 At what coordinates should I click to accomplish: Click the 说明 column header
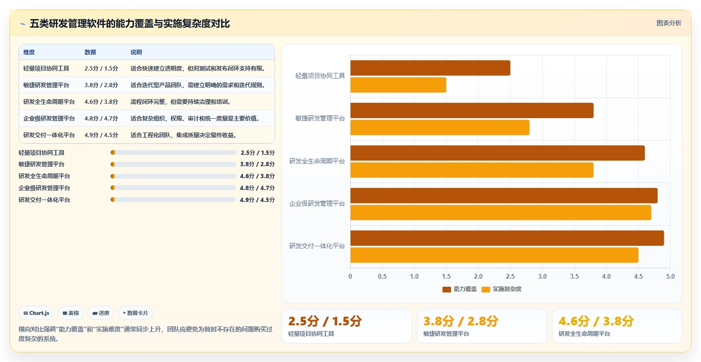(136, 52)
